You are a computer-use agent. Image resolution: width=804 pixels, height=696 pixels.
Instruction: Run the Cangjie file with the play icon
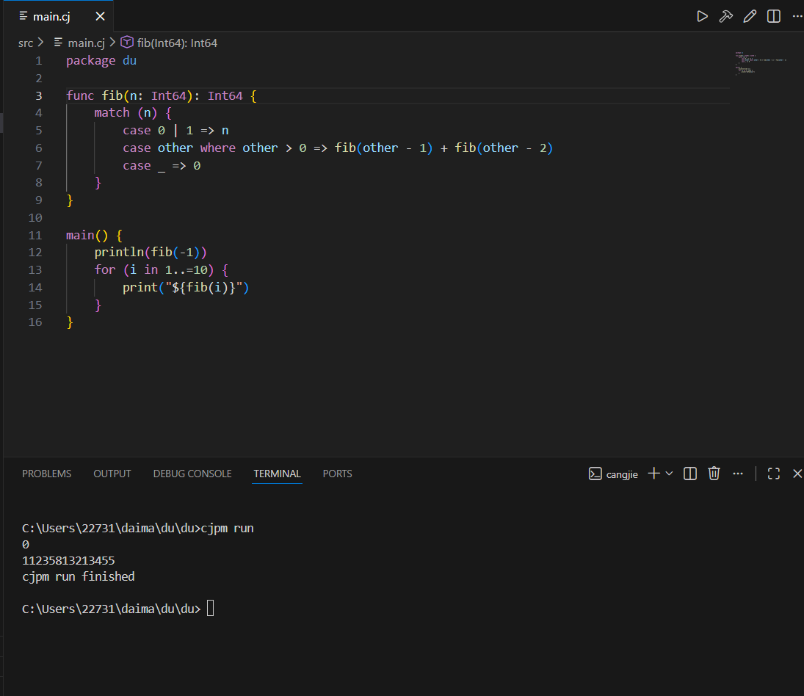[x=702, y=16]
